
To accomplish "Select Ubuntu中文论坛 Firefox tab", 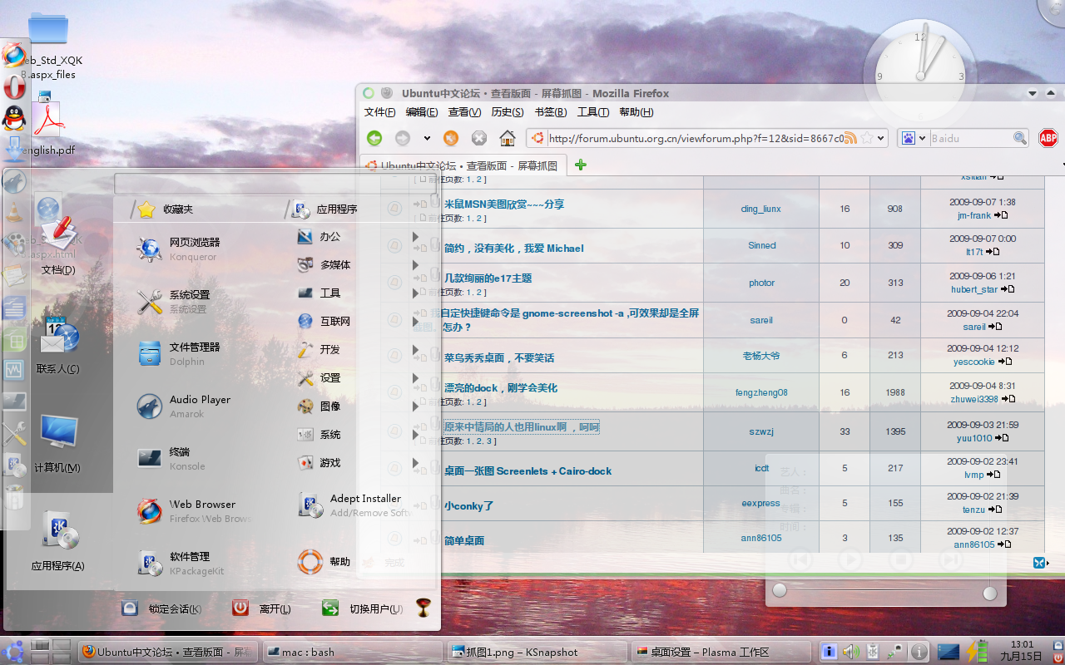I will point(463,165).
